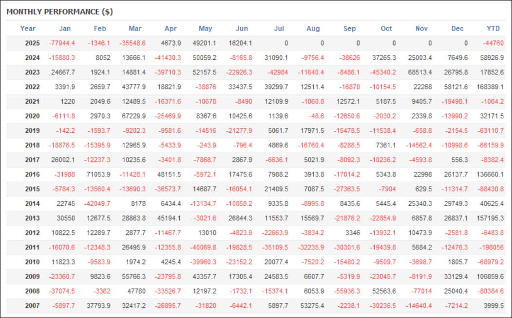Click the 2007 Aug value 53275.4
512x318 pixels.
(x=312, y=306)
